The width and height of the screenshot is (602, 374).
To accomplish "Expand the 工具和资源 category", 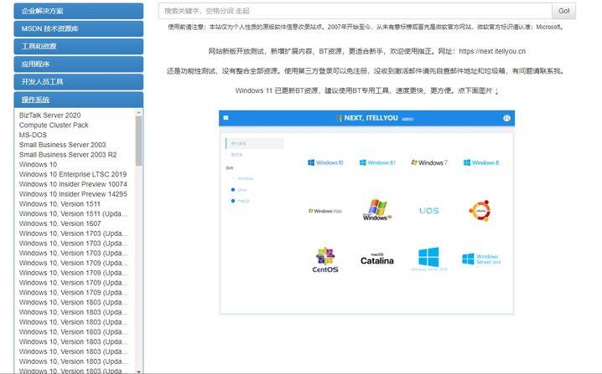I will click(78, 46).
